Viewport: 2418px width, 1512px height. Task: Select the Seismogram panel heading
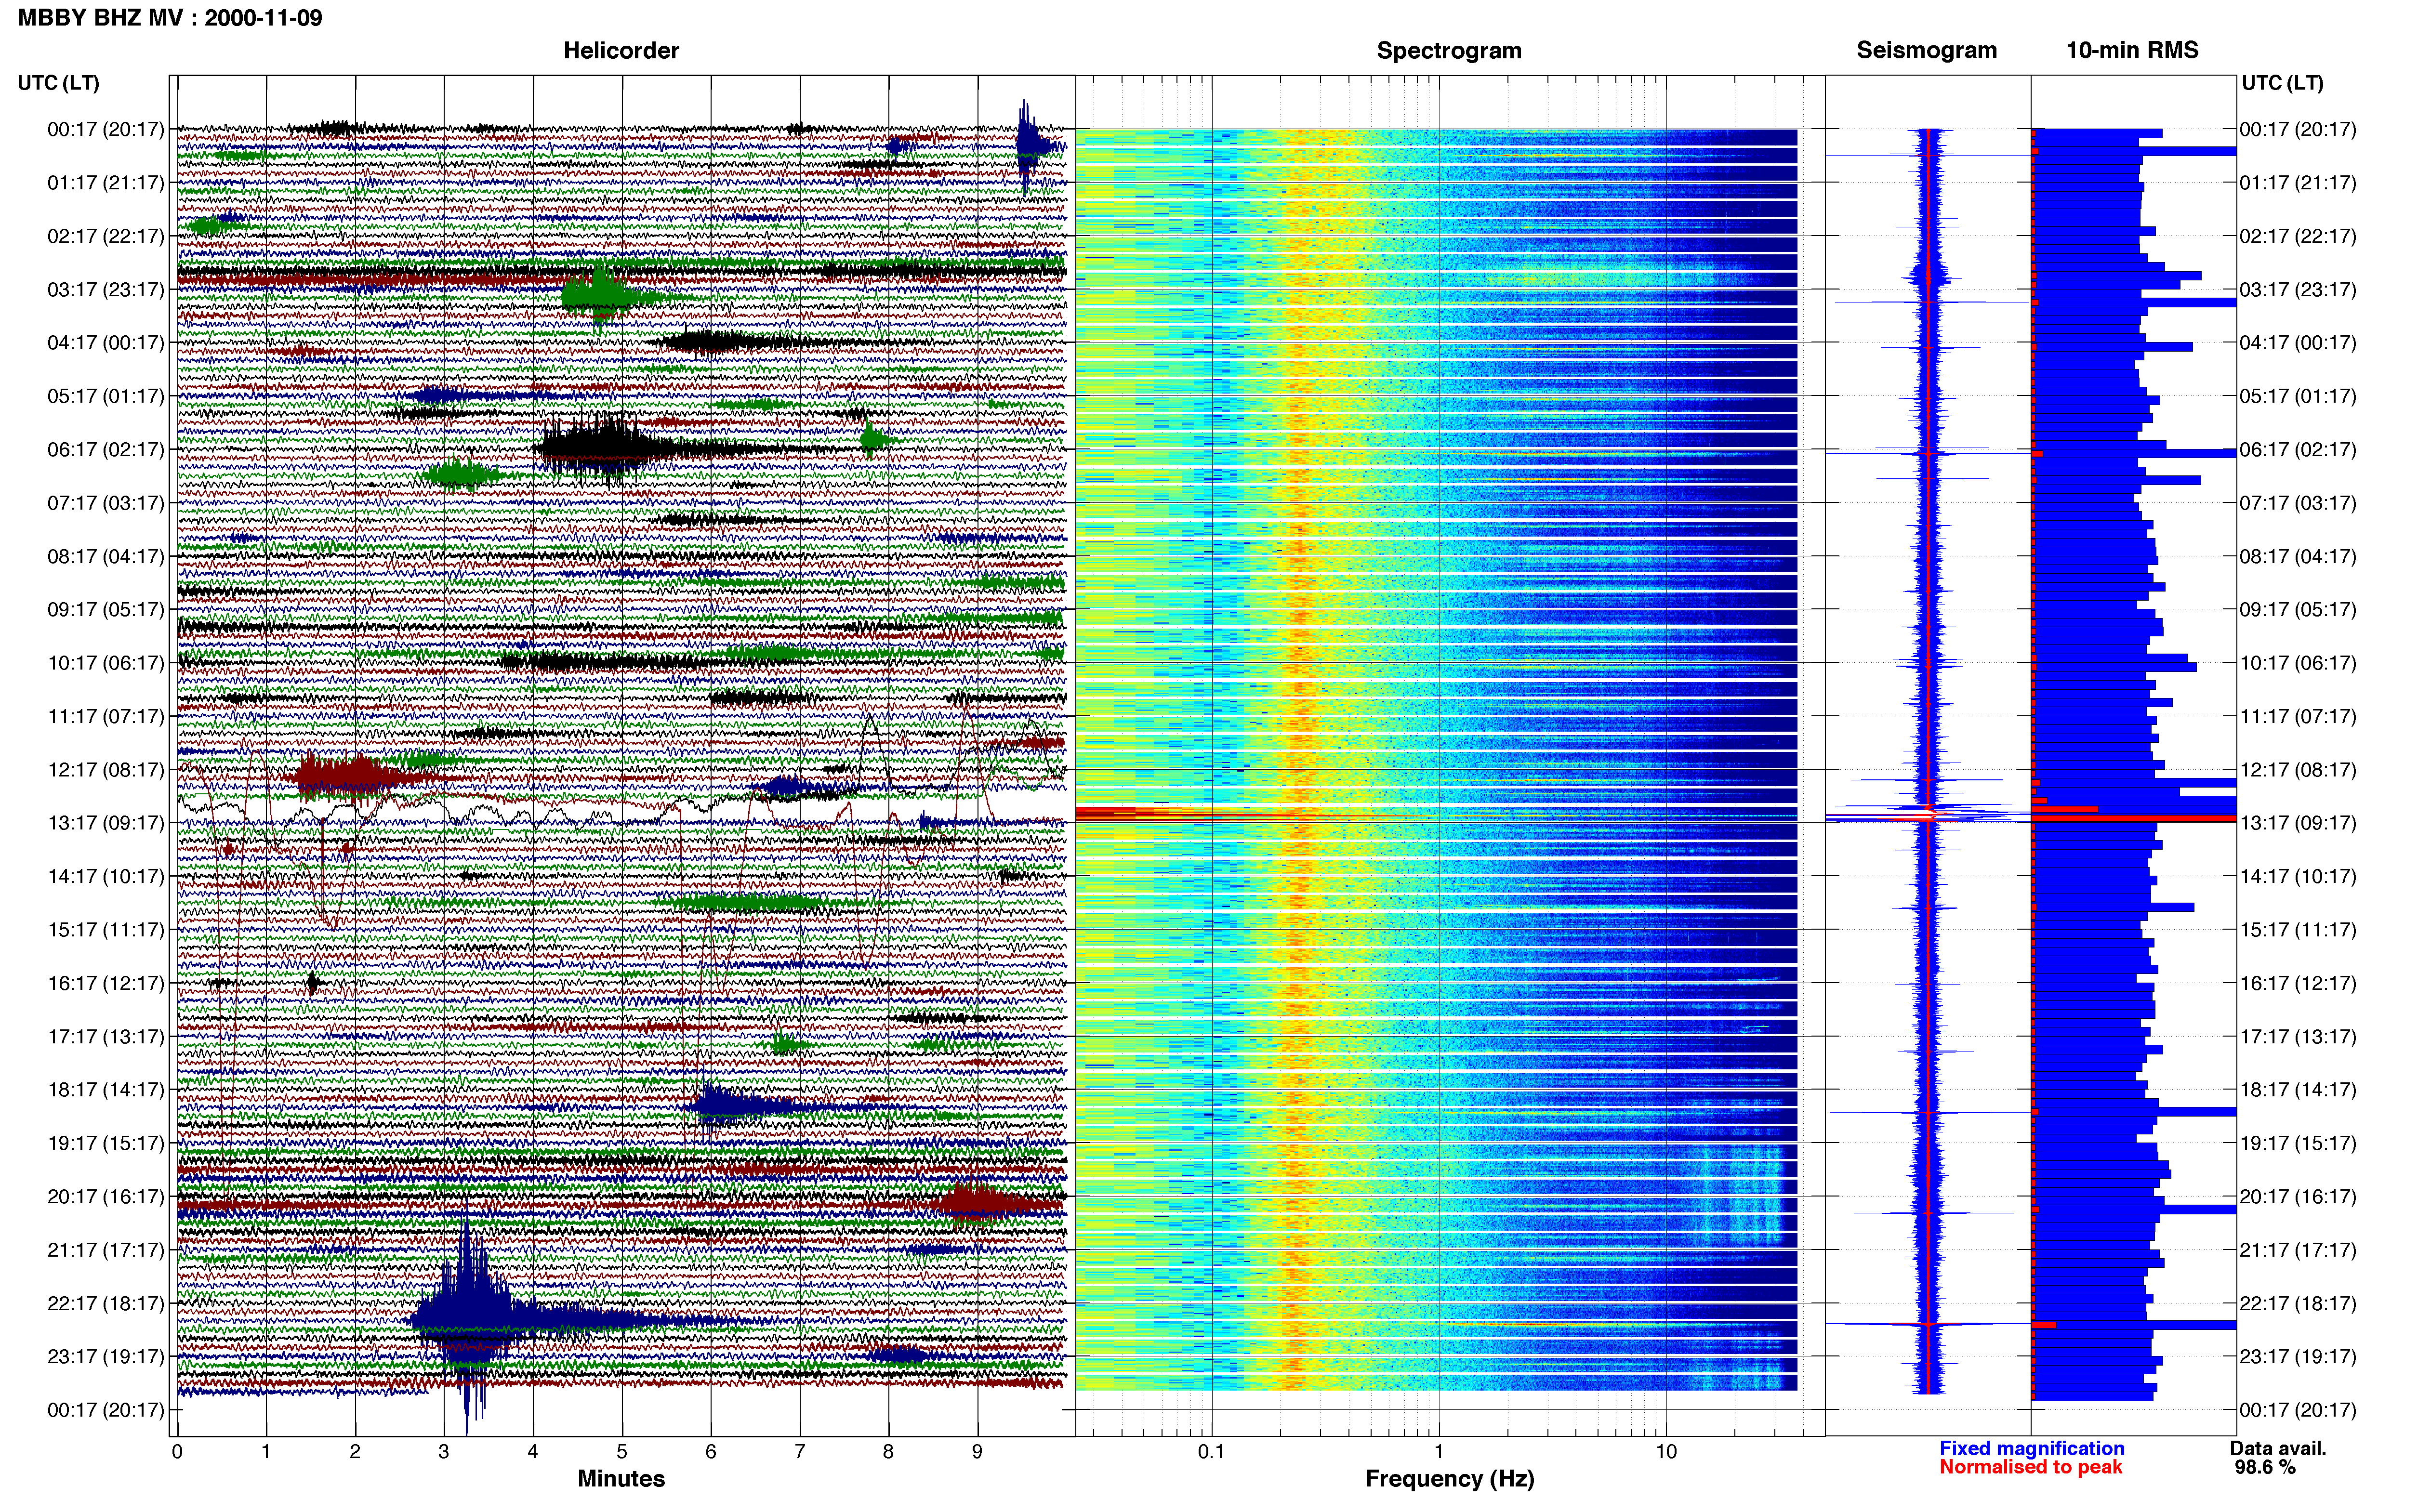click(1926, 50)
